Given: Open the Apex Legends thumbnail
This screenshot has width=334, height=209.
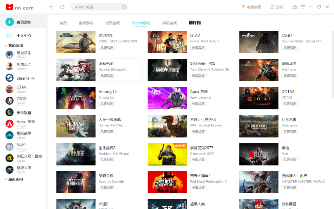Looking at the screenshot, I should point(167,98).
